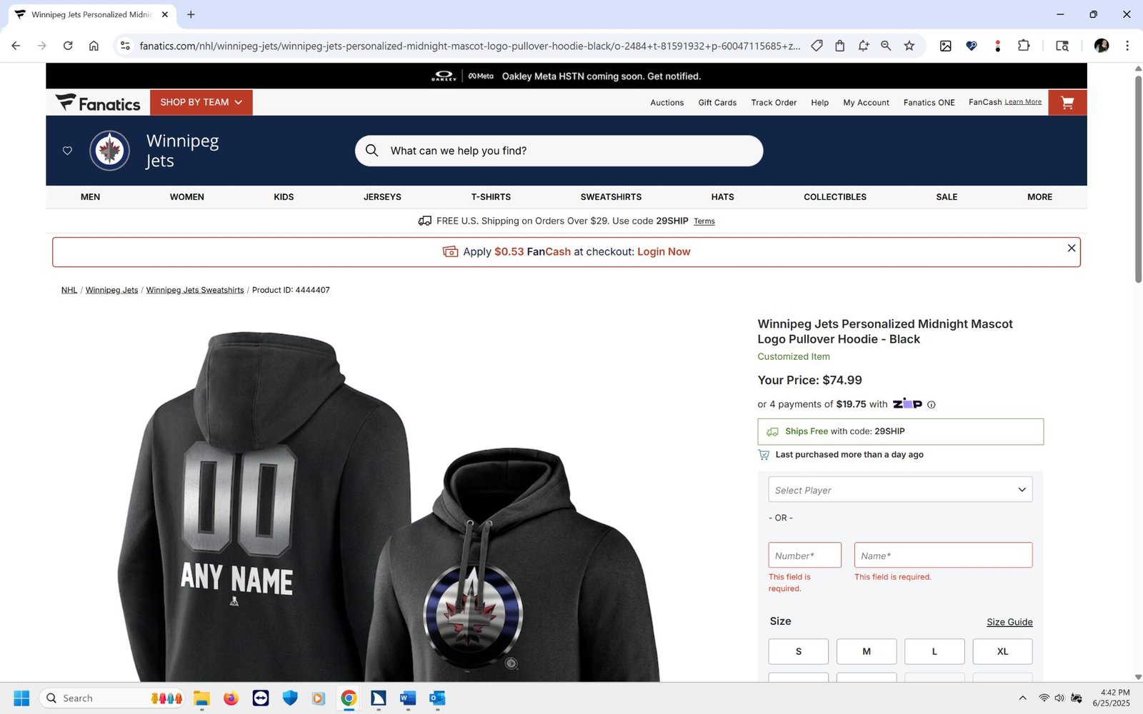Open the Zip payment info icon

click(931, 405)
